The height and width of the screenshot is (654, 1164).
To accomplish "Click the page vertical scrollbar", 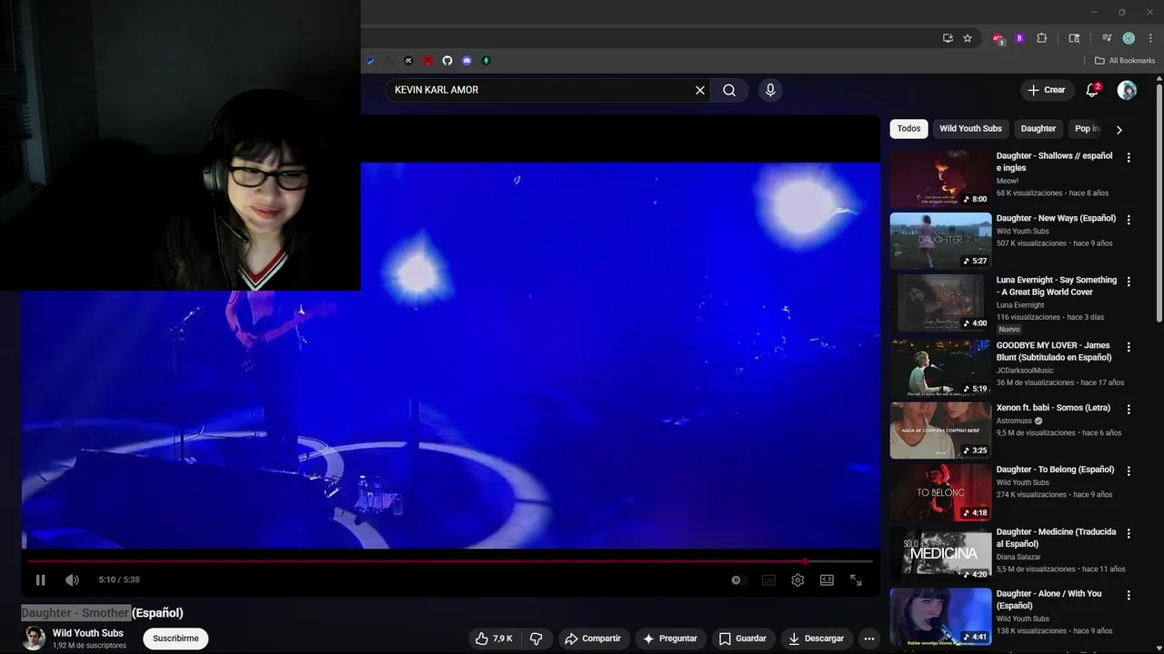I will 1159,202.
